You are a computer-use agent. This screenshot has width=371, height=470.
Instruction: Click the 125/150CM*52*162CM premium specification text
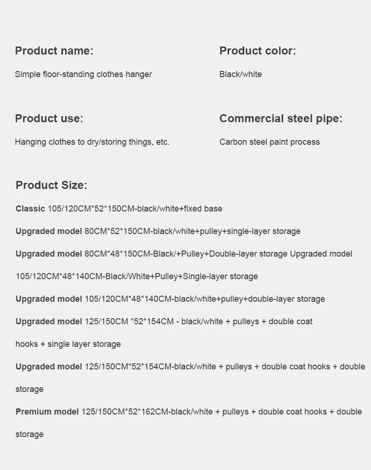[x=222, y=412]
